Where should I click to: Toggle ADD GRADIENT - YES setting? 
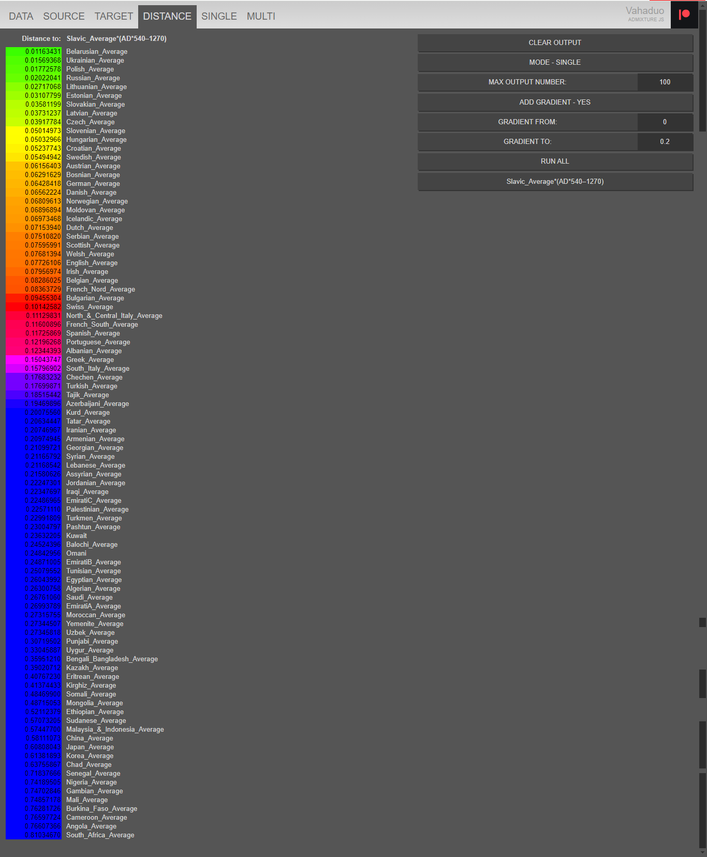(x=555, y=103)
